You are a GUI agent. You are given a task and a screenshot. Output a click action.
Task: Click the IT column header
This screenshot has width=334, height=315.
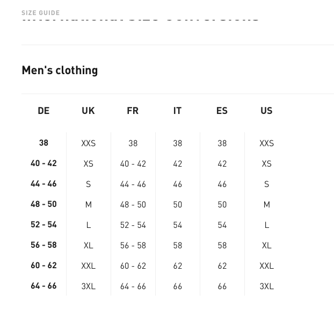[x=177, y=111]
